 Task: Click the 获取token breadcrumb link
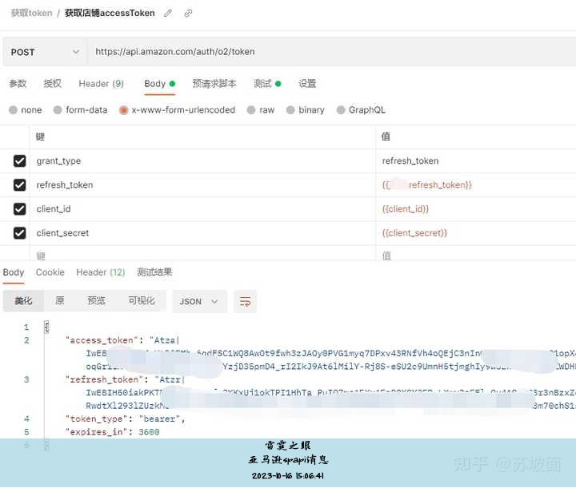(31, 14)
